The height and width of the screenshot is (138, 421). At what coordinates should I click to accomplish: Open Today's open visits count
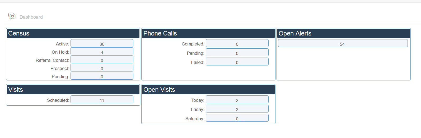[237, 99]
